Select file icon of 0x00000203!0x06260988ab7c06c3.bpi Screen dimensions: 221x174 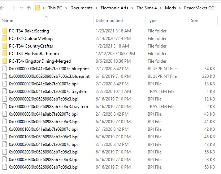point(5,152)
